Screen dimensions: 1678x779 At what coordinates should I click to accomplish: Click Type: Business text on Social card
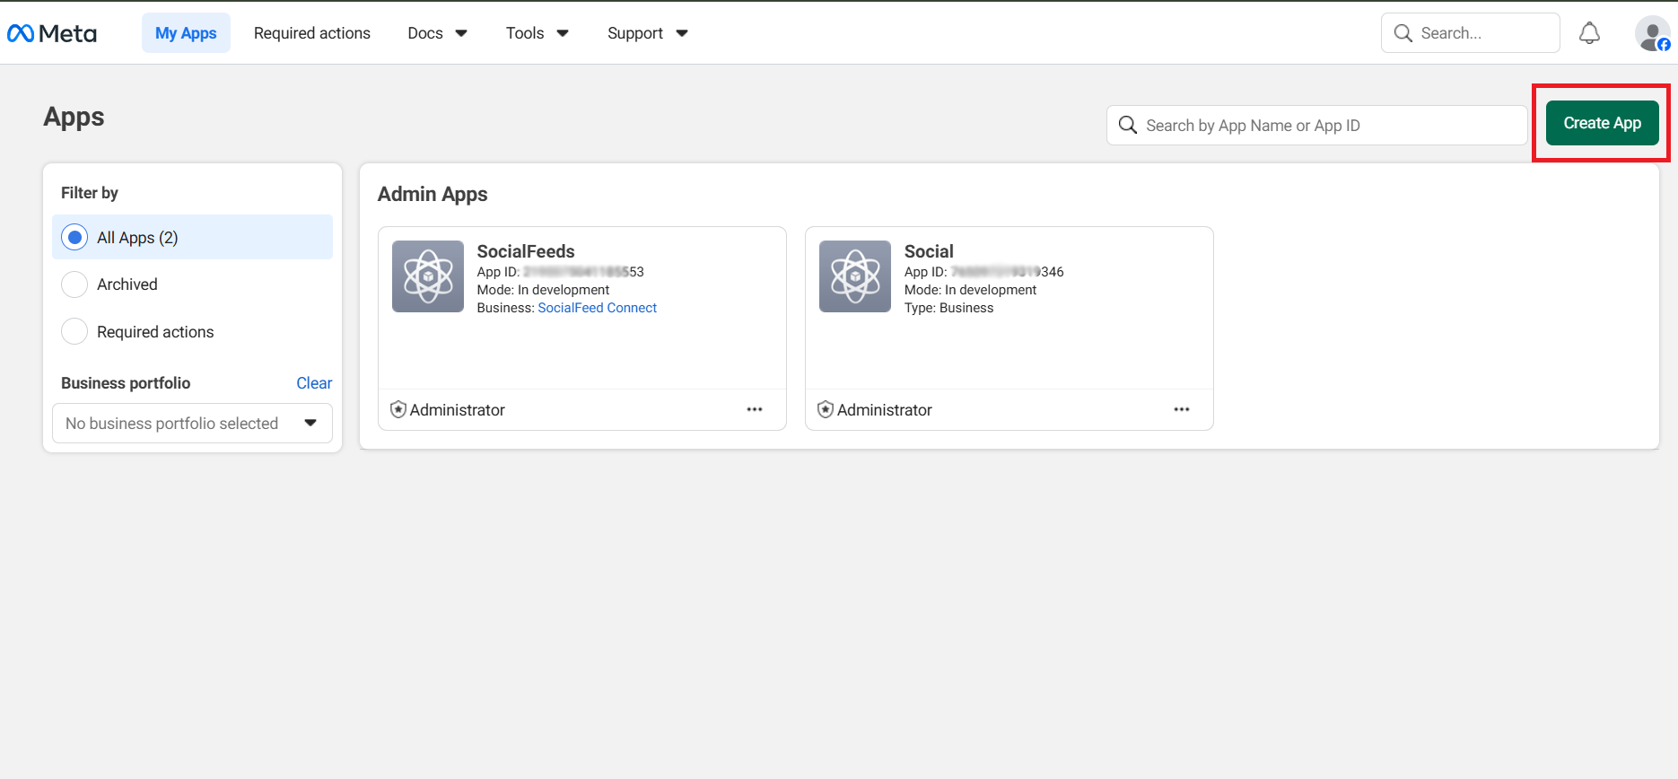(x=948, y=308)
